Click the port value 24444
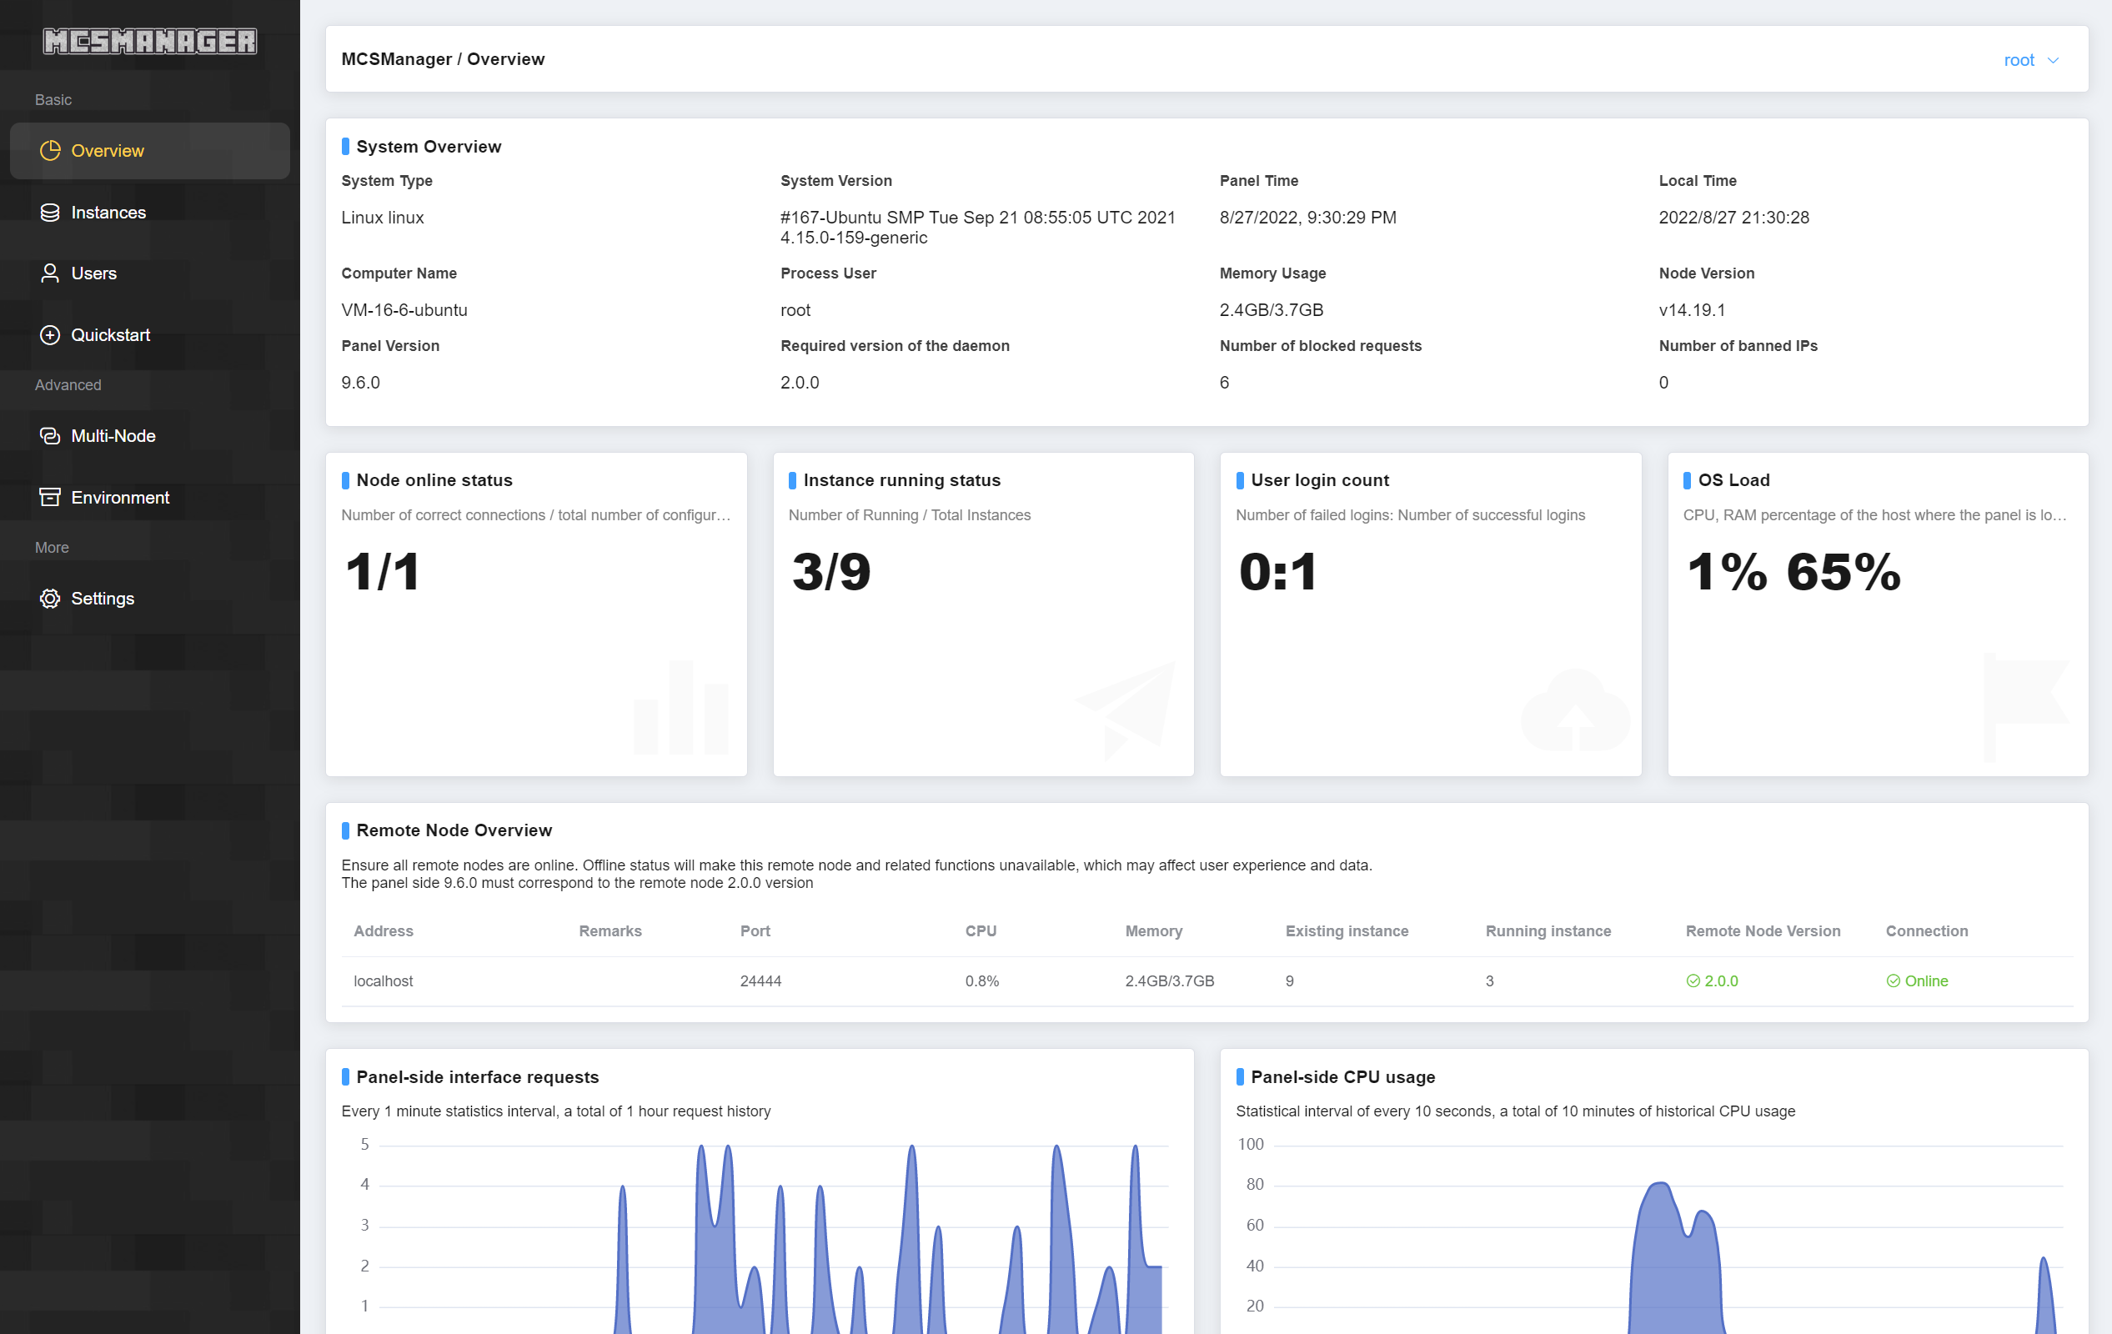The height and width of the screenshot is (1334, 2112). (760, 980)
